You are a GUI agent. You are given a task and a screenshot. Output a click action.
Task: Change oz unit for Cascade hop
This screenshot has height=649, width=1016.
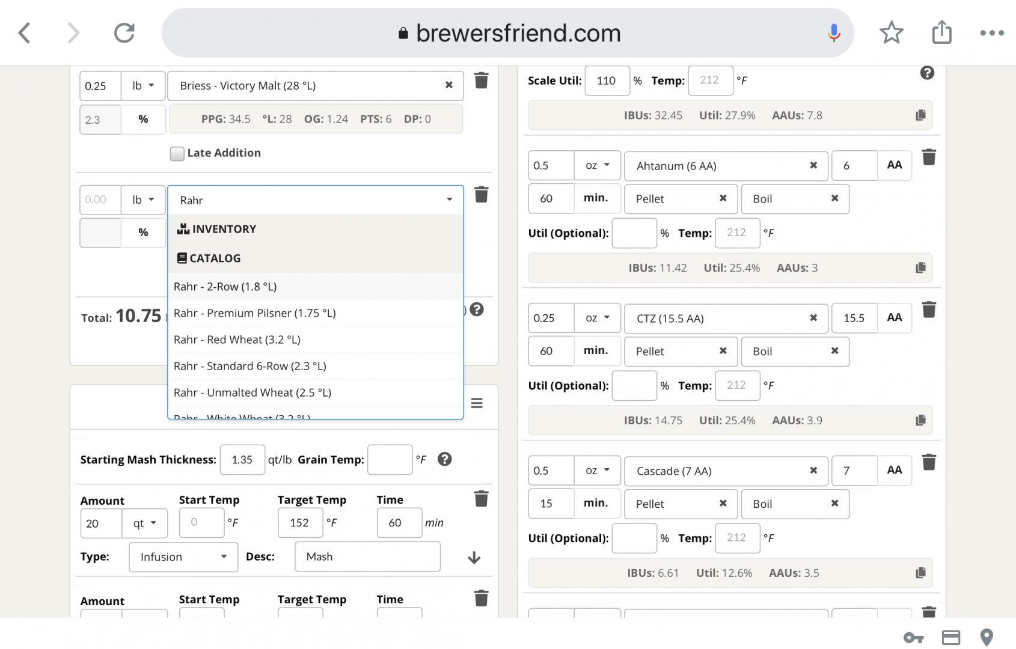597,471
